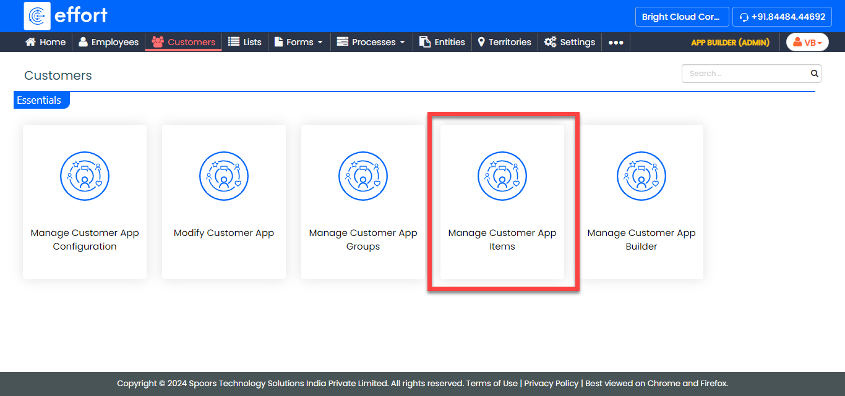This screenshot has height=396, width=845.
Task: Go to the Home menu
Action: (x=45, y=42)
